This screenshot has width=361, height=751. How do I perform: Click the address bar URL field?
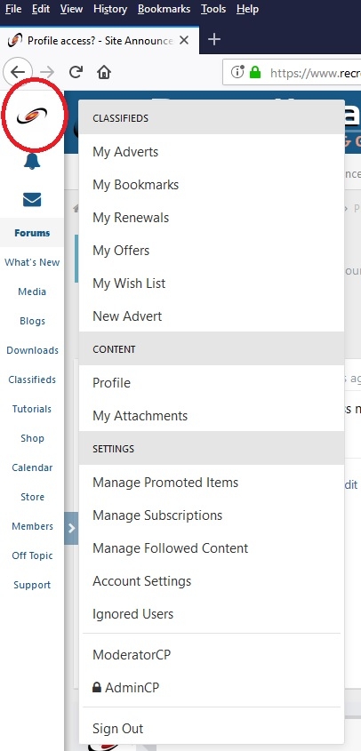[x=314, y=72]
